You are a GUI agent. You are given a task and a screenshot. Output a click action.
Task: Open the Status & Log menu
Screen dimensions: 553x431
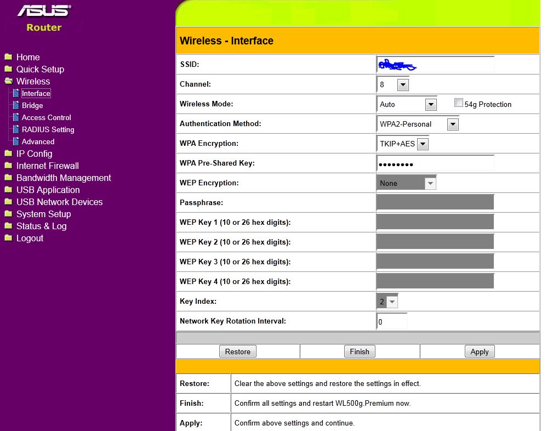[x=41, y=226]
